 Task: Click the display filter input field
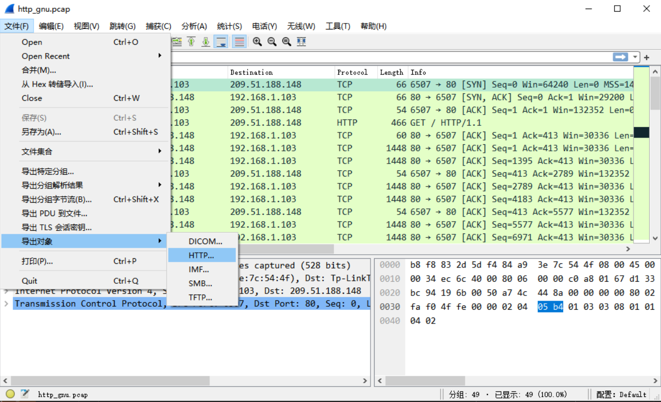pos(390,58)
